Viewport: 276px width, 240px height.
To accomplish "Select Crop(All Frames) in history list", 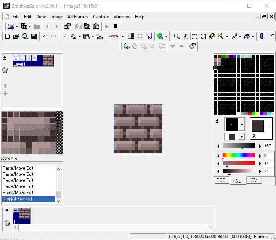I will (x=28, y=199).
